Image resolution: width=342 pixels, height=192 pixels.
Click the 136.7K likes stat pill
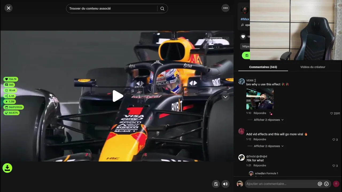coord(11,79)
